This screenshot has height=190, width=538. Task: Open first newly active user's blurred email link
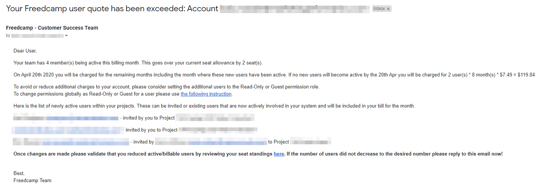click(82, 118)
